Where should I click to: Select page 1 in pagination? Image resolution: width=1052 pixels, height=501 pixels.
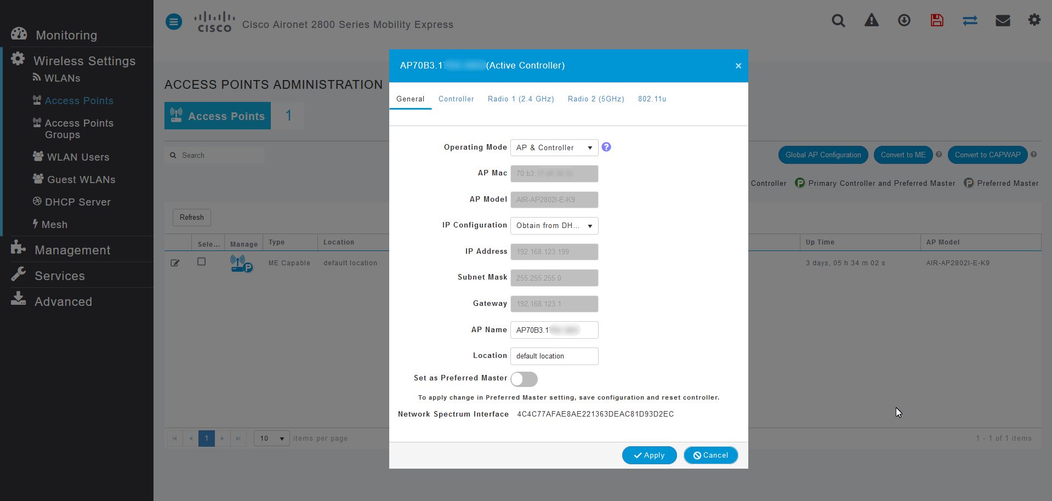point(206,439)
